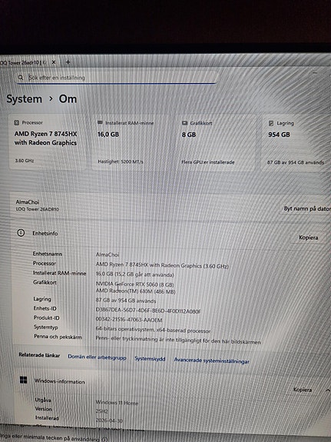The image size is (331, 442).
Task: Open Domän eller arbetsgrupp link
Action: tap(97, 357)
